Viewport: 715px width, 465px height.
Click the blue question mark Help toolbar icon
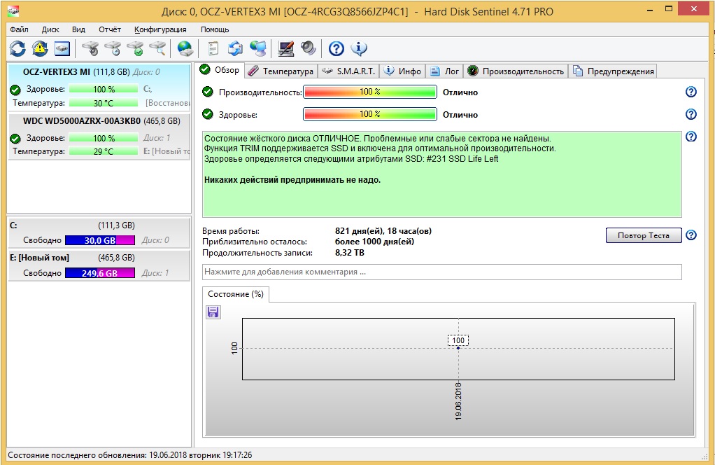(x=337, y=48)
